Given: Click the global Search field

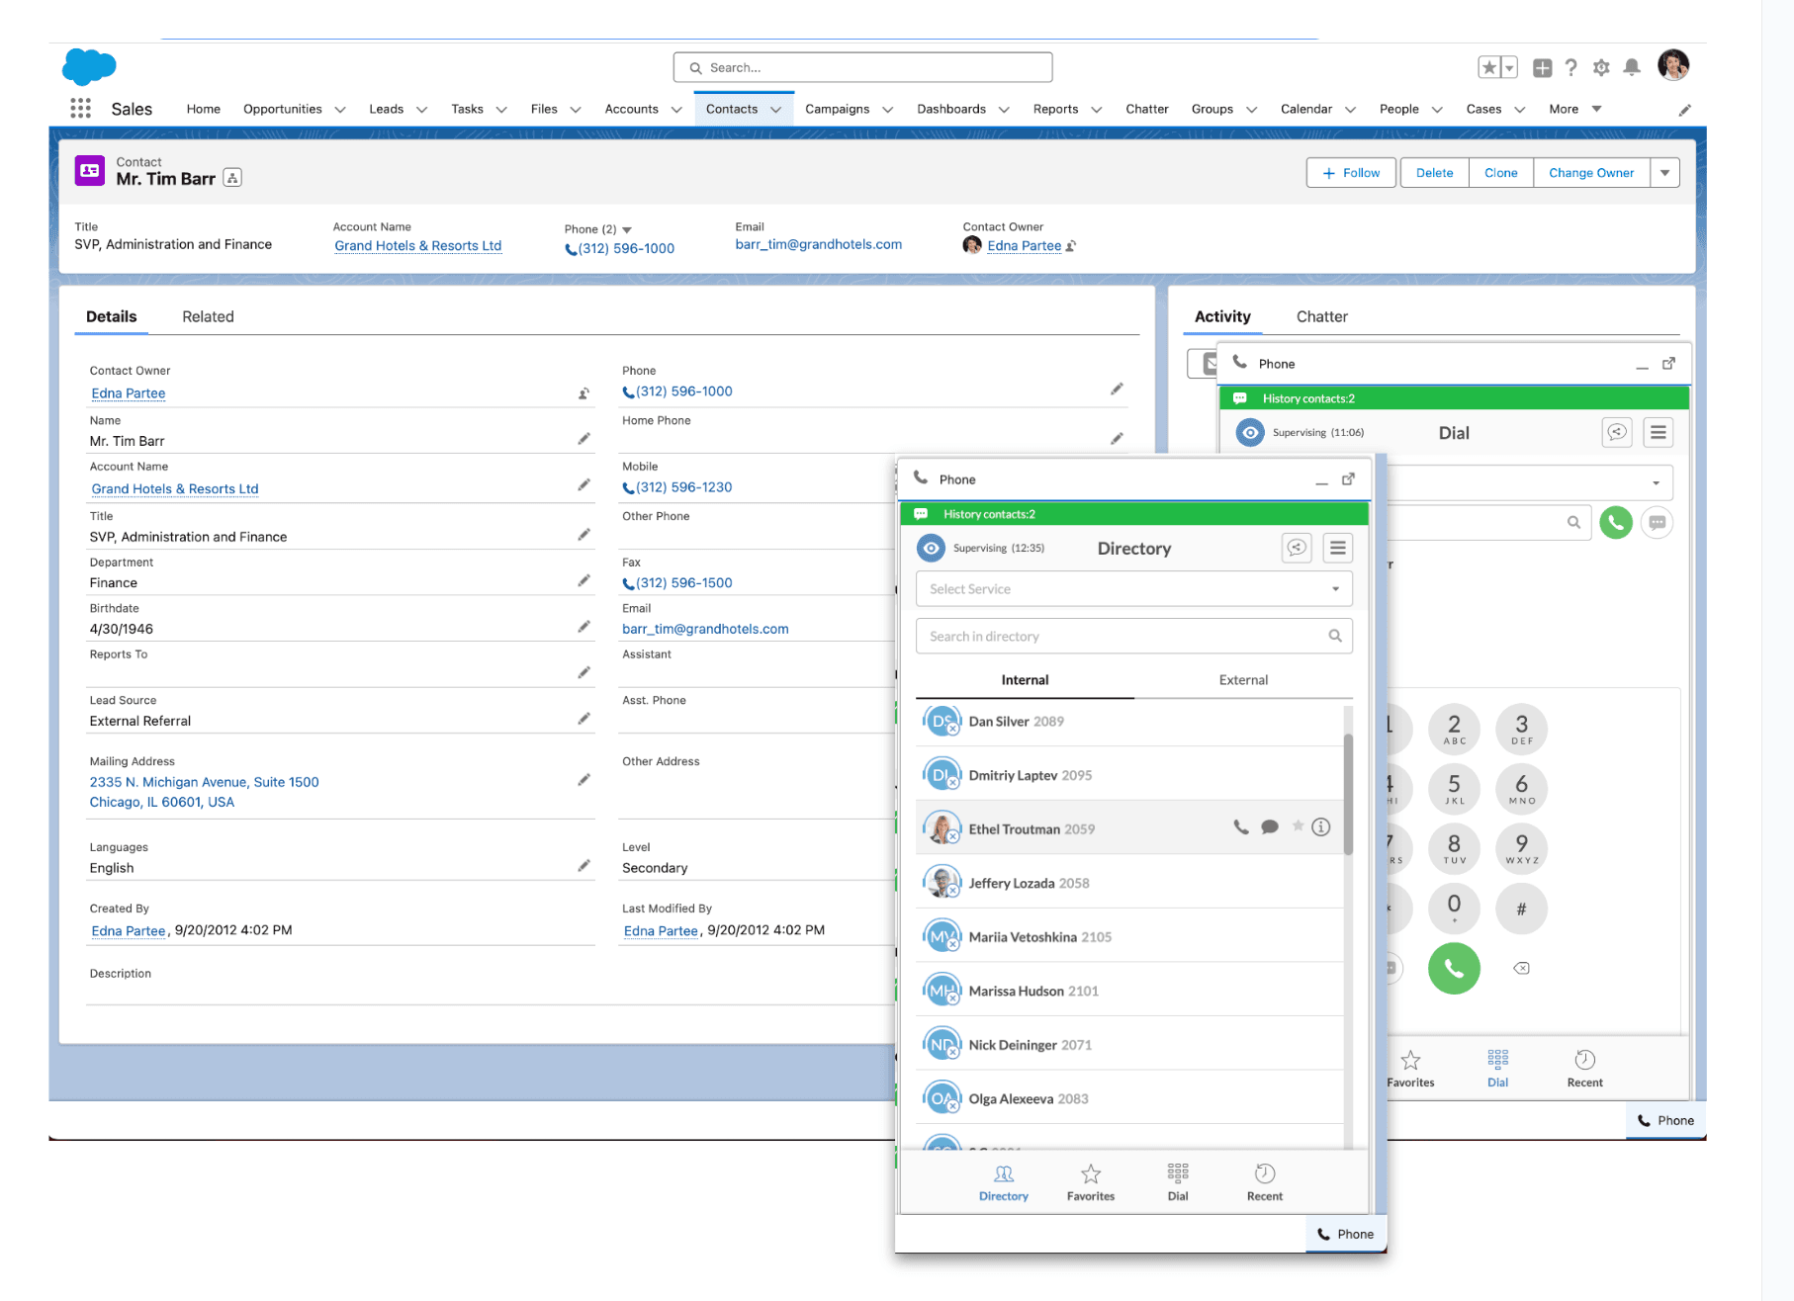Looking at the screenshot, I should click(862, 67).
